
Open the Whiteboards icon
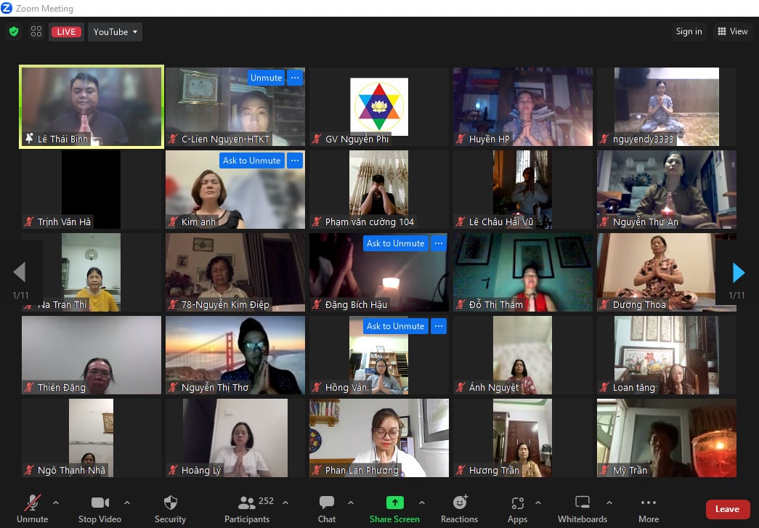[583, 503]
